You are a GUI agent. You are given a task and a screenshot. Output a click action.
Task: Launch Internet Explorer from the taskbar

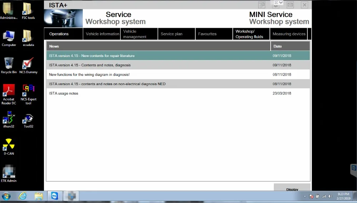point(23,196)
